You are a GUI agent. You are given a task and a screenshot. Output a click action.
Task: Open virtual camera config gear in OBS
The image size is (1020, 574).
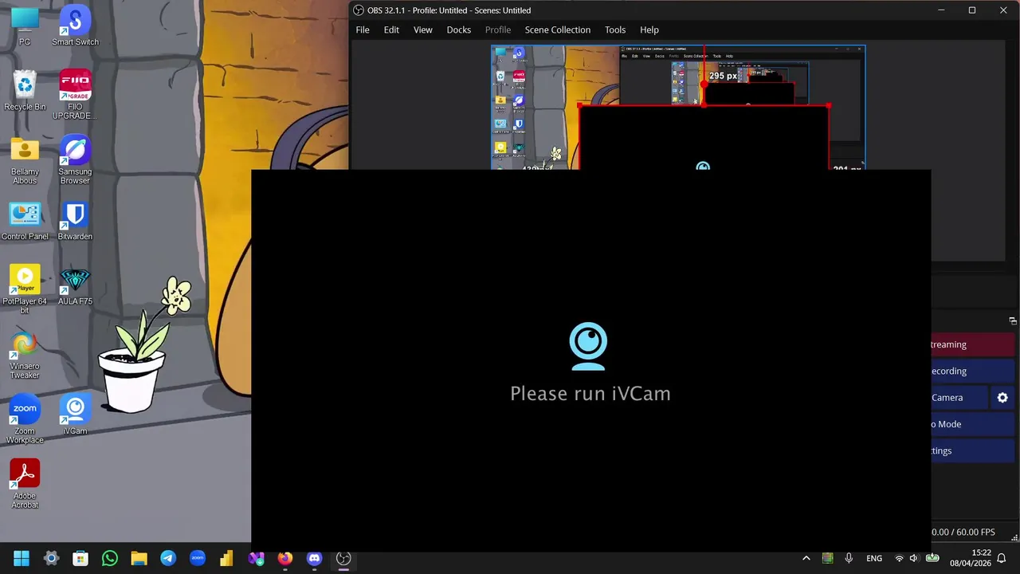1002,398
